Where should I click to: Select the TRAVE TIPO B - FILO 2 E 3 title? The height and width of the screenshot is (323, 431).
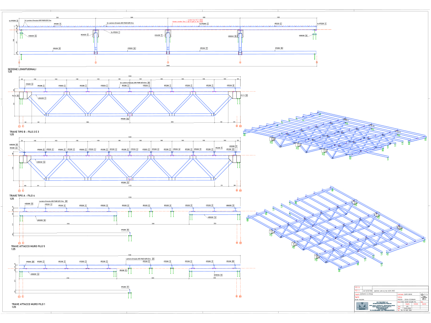[24, 132]
